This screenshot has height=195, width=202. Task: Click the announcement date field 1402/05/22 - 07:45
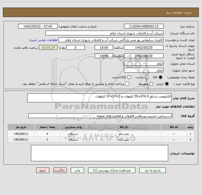pyautogui.click(x=38, y=26)
